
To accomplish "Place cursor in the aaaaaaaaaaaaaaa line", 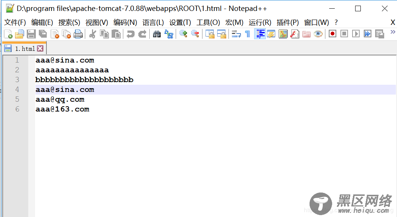I will coord(72,70).
